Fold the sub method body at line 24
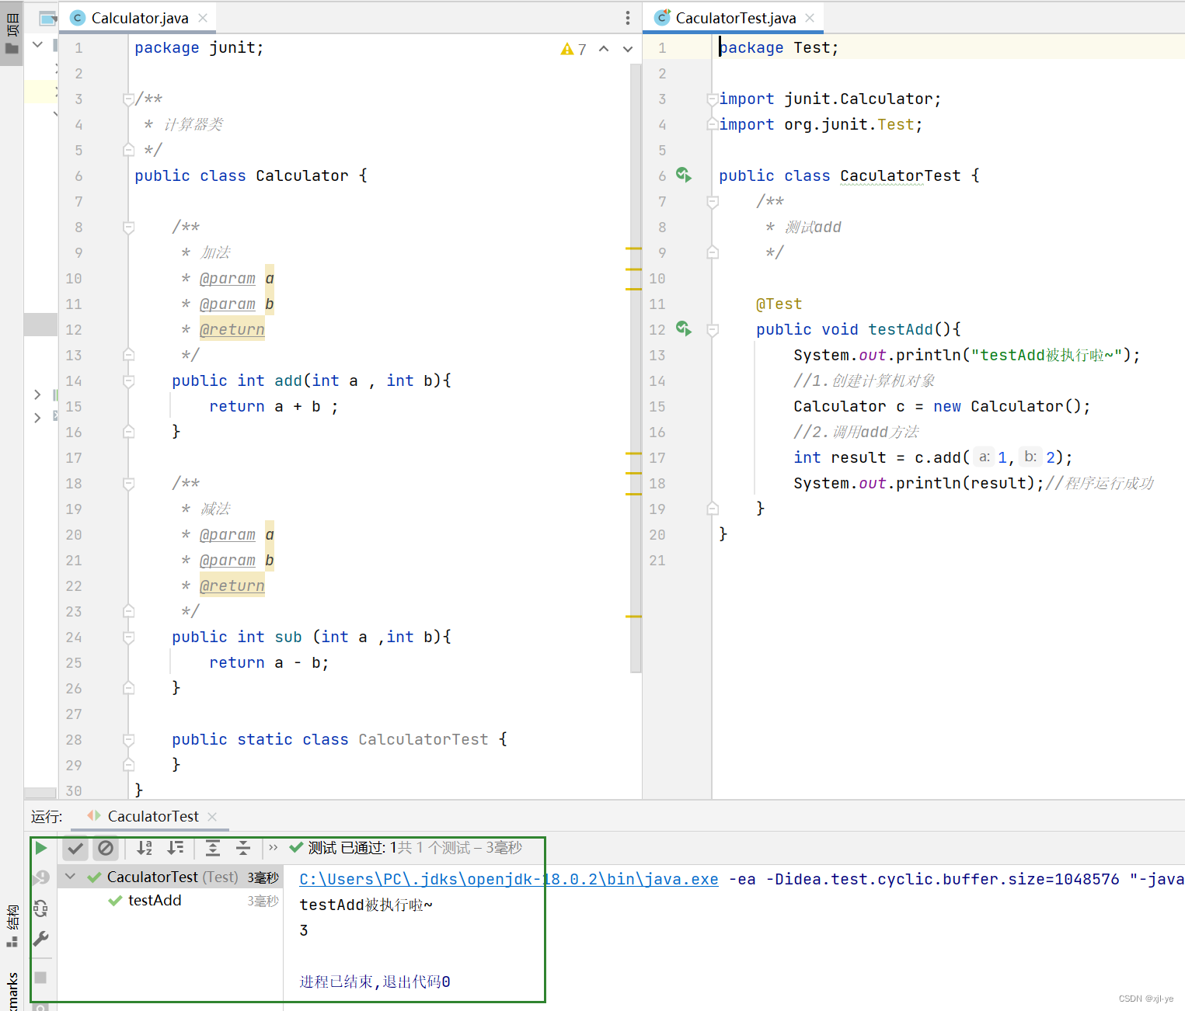1185x1011 pixels. 128,638
